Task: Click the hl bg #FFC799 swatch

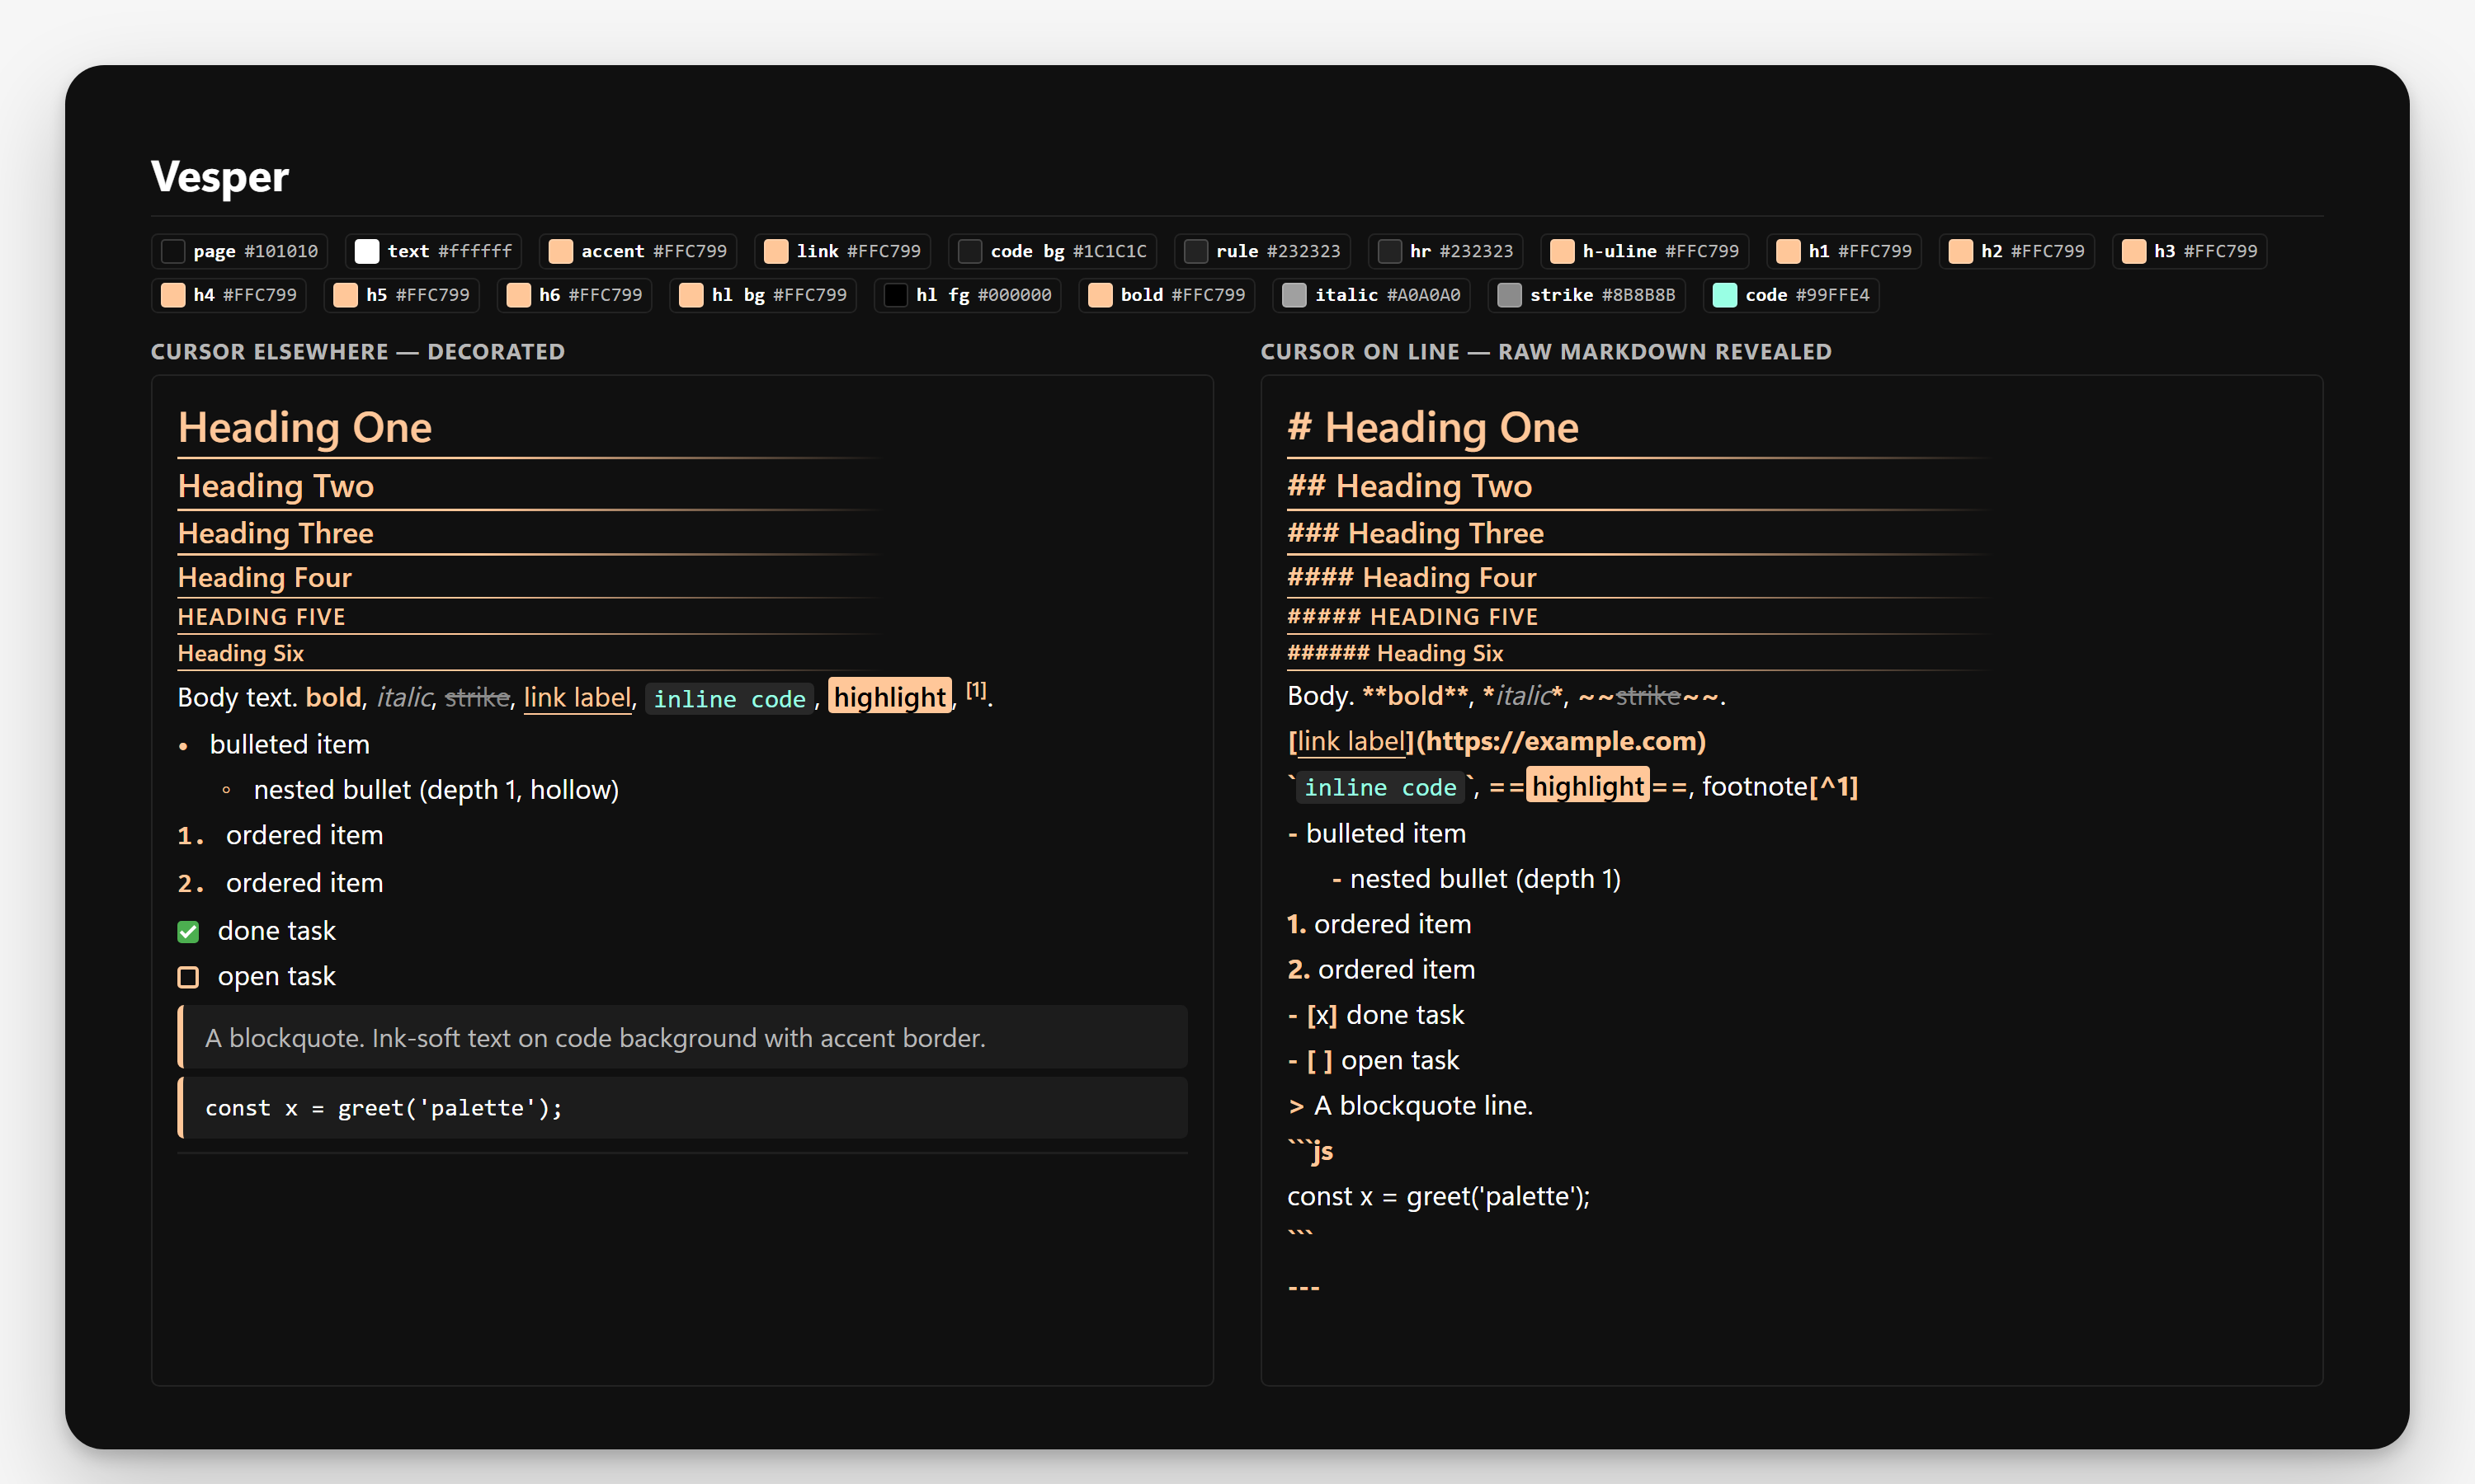Action: tap(762, 295)
